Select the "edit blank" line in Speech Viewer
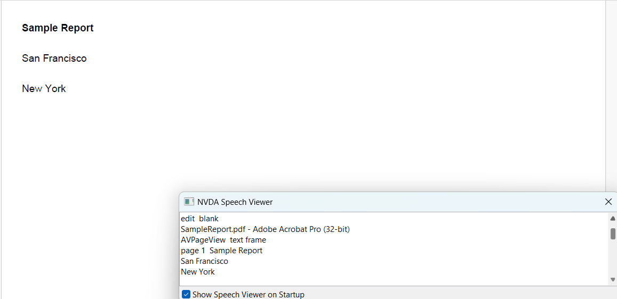 point(199,219)
